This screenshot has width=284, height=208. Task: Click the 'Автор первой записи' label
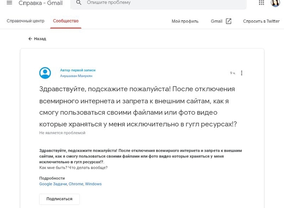point(77,70)
